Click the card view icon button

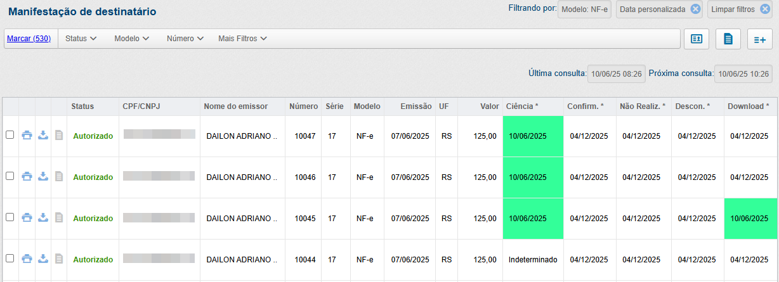(696, 39)
